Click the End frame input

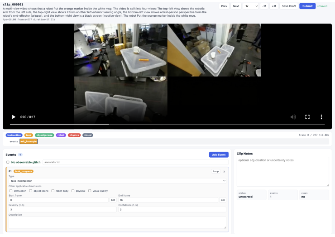[x=168, y=200]
